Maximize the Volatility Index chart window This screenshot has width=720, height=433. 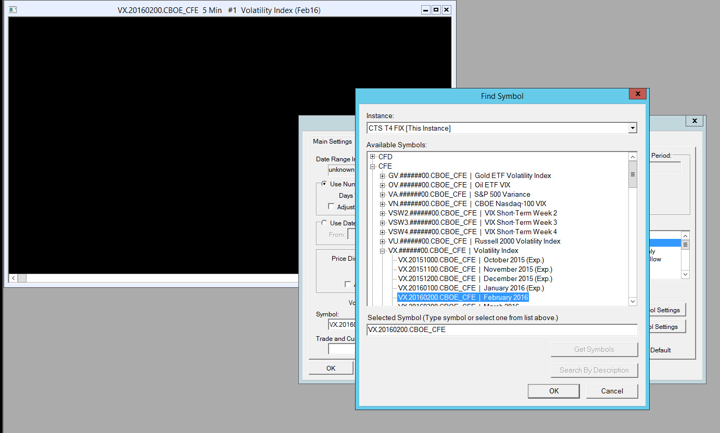click(436, 9)
